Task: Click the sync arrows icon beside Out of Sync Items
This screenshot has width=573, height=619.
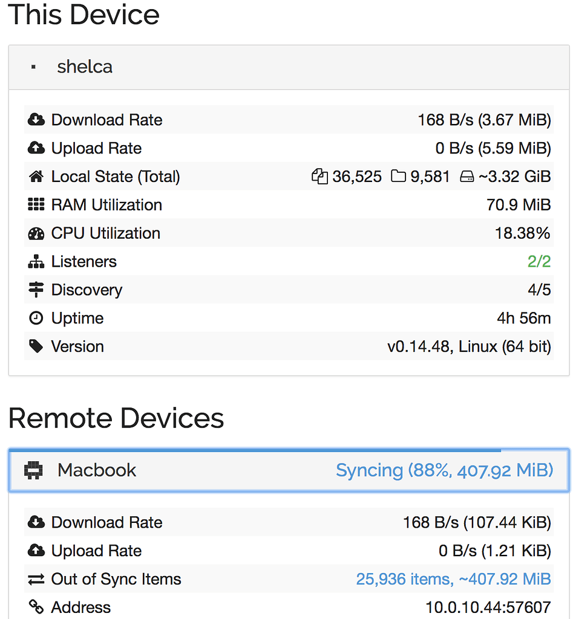Action: (36, 578)
